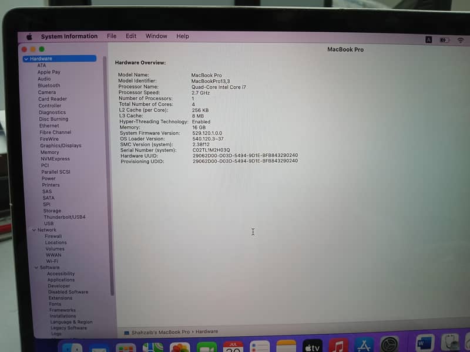Open the Window menu
Image resolution: width=470 pixels, height=352 pixels.
pyautogui.click(x=156, y=36)
